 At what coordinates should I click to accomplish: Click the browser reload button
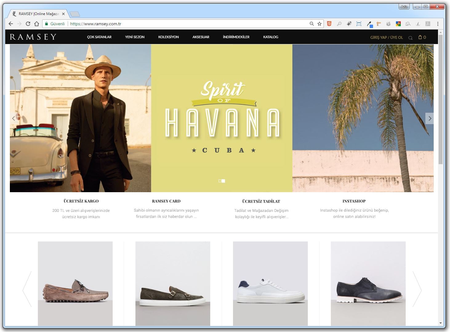click(x=28, y=24)
